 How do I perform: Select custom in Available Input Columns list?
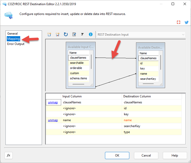[79, 73]
